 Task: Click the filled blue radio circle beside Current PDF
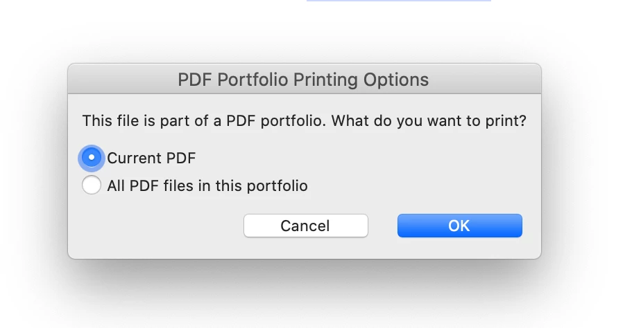point(92,158)
